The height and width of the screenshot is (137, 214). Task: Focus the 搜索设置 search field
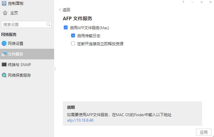click(x=24, y=24)
